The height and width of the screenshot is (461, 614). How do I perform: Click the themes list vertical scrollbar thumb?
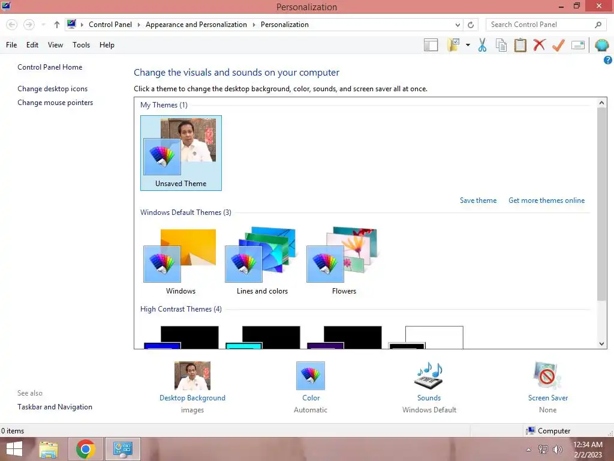coord(601,204)
